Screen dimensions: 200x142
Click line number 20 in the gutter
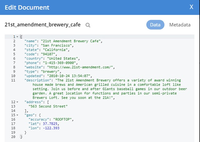pos(13,137)
